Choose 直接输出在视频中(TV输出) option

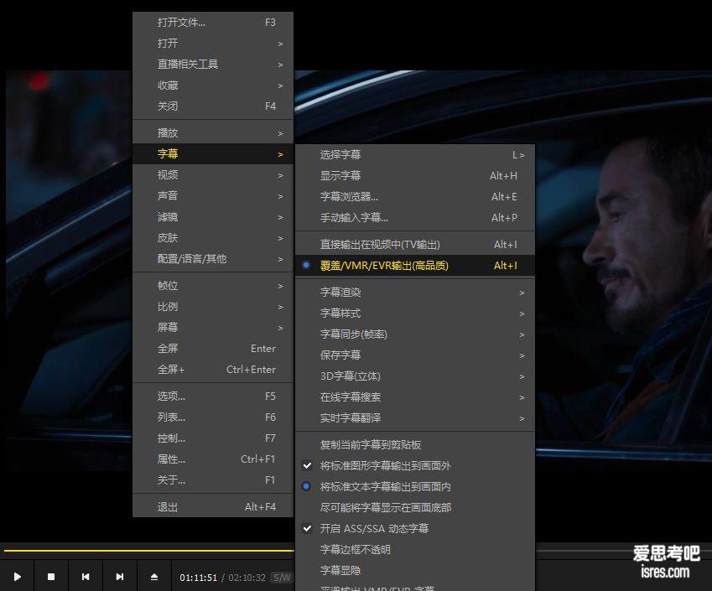click(x=415, y=245)
